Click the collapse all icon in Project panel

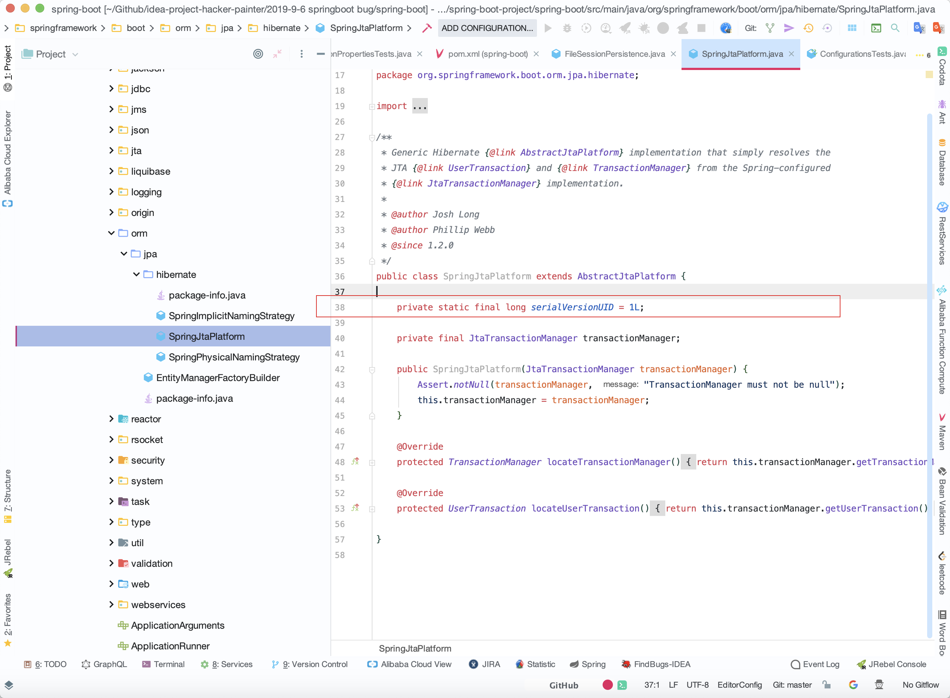[277, 54]
